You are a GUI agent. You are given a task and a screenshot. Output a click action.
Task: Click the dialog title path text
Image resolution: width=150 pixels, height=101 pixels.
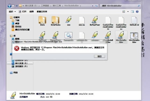pos(37,42)
